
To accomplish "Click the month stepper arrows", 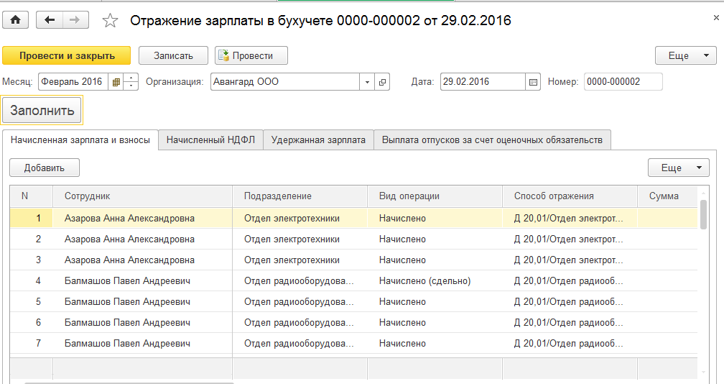I will [x=131, y=82].
